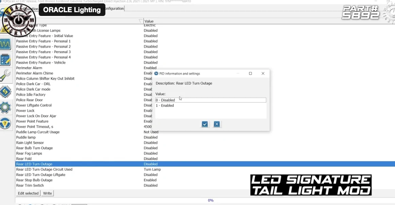Open the tests checklist section in sidebar
395x205 pixels.
[x=5, y=60]
